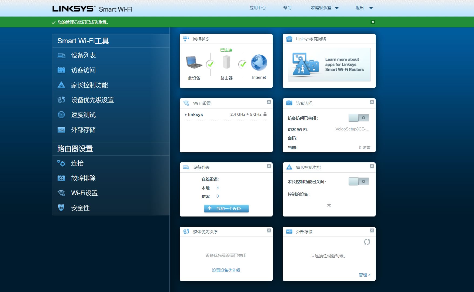Click the Wi-Fi设置 sidebar icon

(61, 193)
